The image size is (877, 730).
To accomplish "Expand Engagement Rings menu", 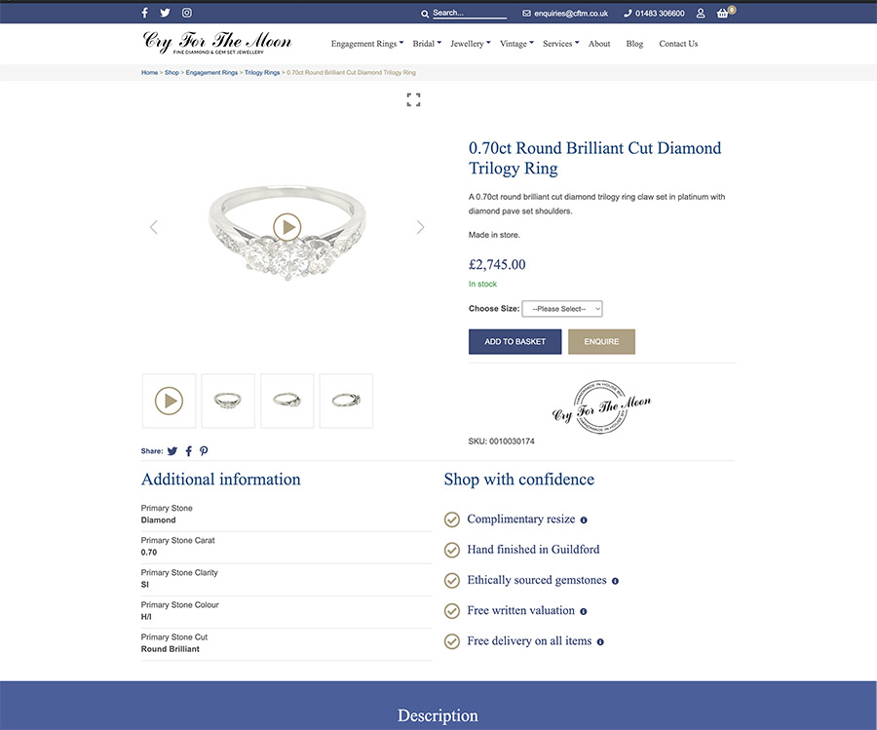I will pos(367,44).
